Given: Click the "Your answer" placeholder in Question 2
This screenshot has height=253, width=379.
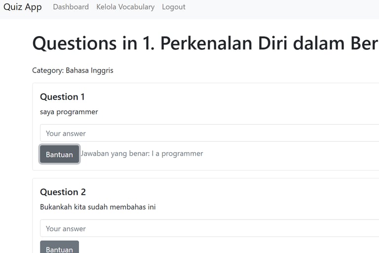Looking at the screenshot, I should [x=66, y=229].
